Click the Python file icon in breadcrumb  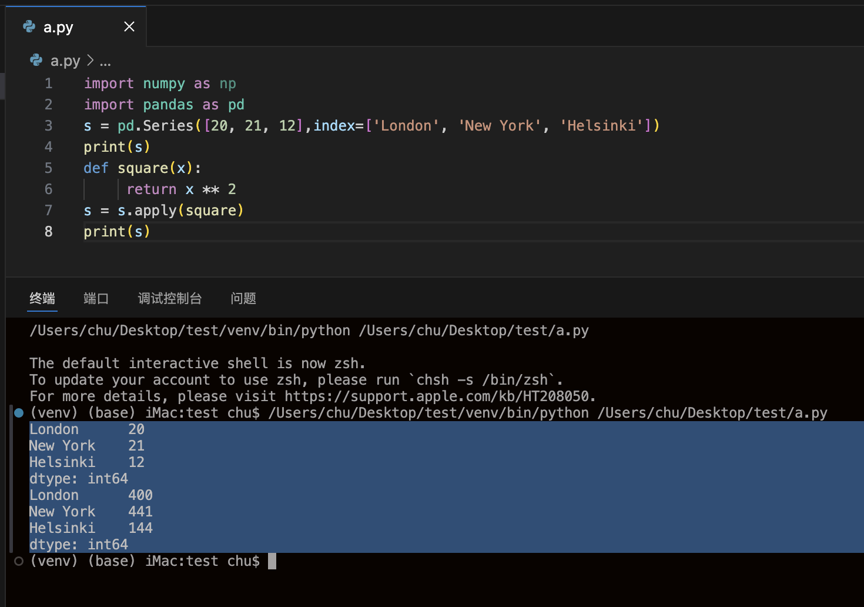pyautogui.click(x=36, y=61)
